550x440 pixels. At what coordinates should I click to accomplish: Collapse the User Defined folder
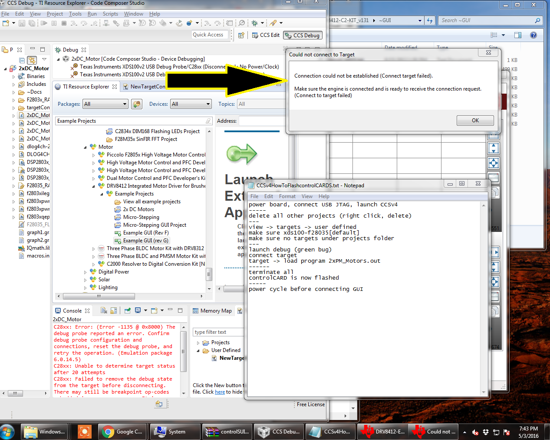[x=198, y=350]
